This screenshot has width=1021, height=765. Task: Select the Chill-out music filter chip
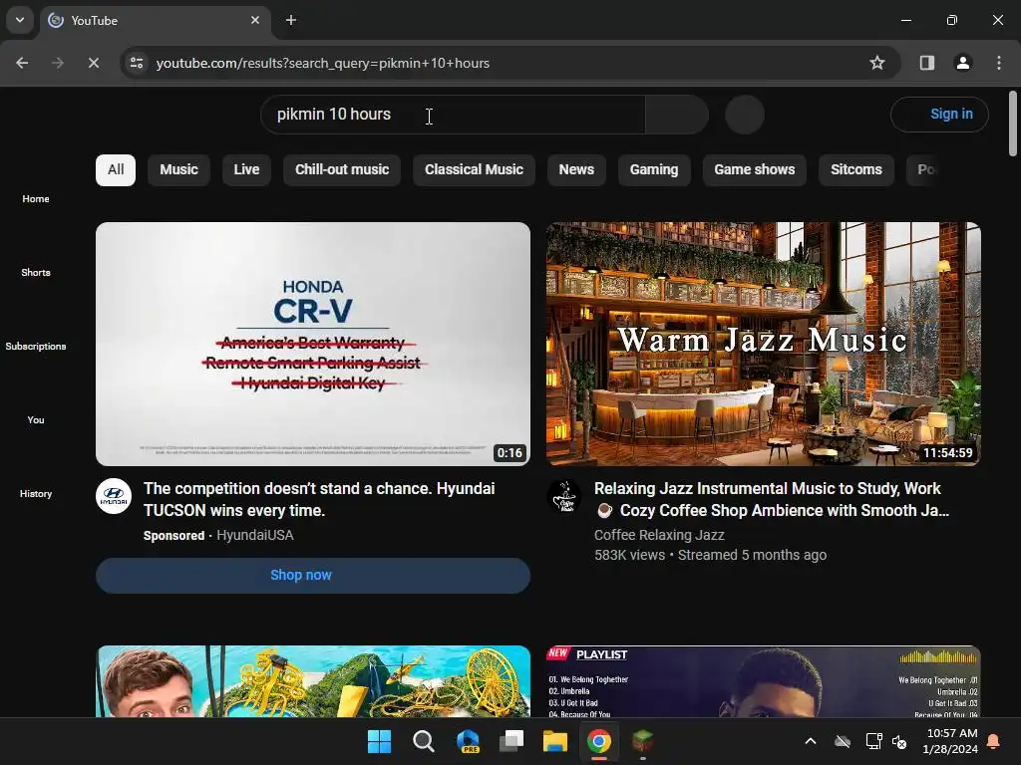tap(342, 169)
